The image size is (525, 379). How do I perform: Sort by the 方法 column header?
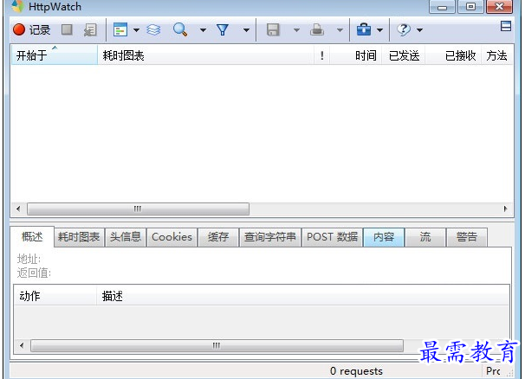tap(497, 55)
